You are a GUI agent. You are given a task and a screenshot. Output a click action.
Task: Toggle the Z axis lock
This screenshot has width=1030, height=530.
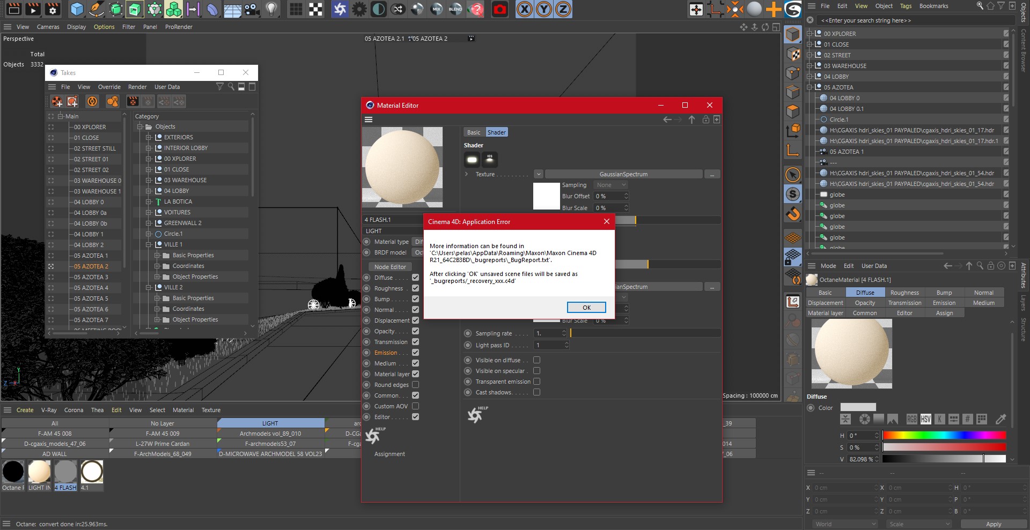pyautogui.click(x=563, y=9)
